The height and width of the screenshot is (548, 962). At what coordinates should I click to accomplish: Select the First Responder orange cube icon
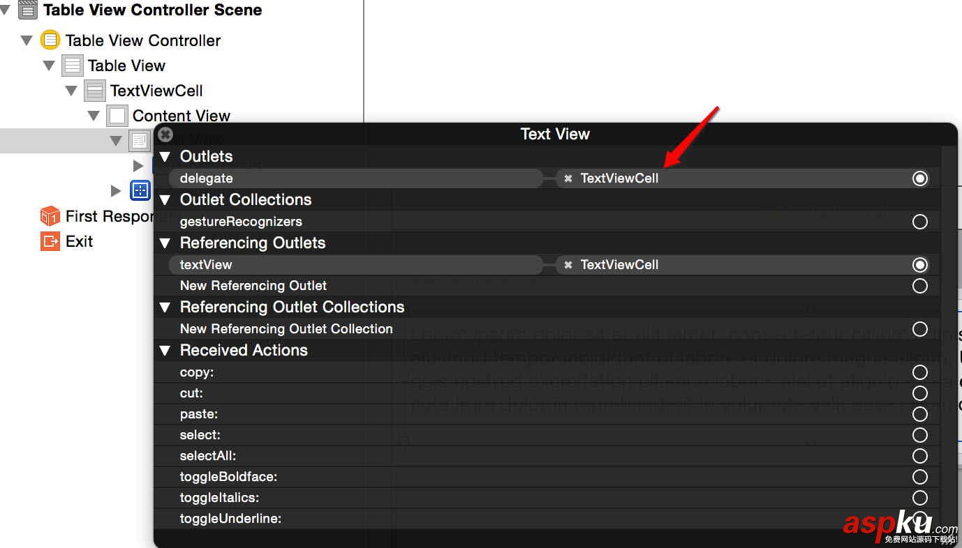coord(50,216)
